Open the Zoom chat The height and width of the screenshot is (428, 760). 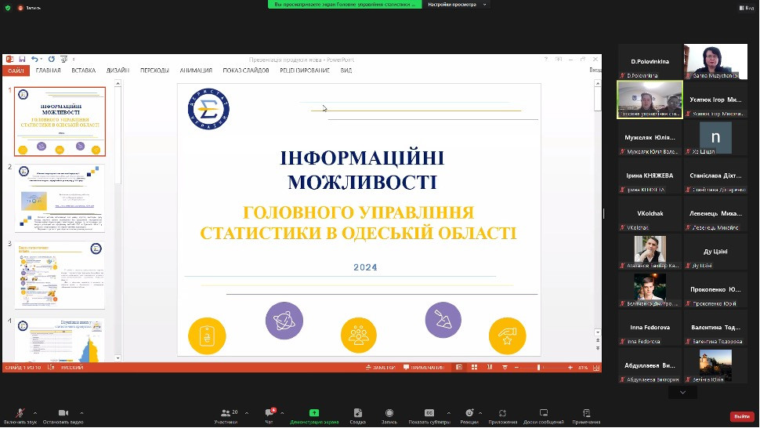point(269,415)
